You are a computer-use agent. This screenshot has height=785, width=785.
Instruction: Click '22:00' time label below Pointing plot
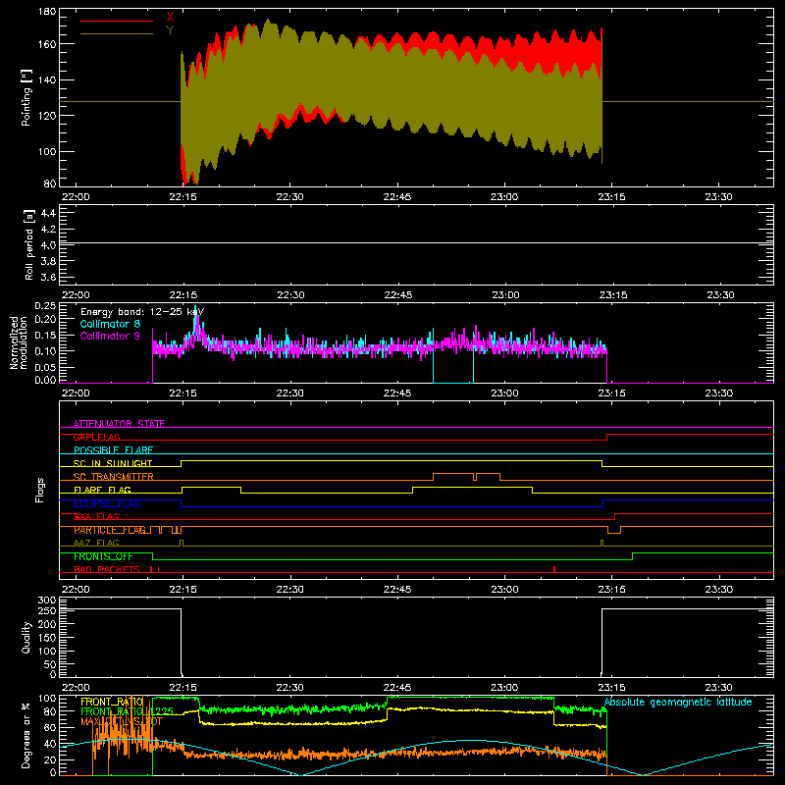click(x=76, y=197)
